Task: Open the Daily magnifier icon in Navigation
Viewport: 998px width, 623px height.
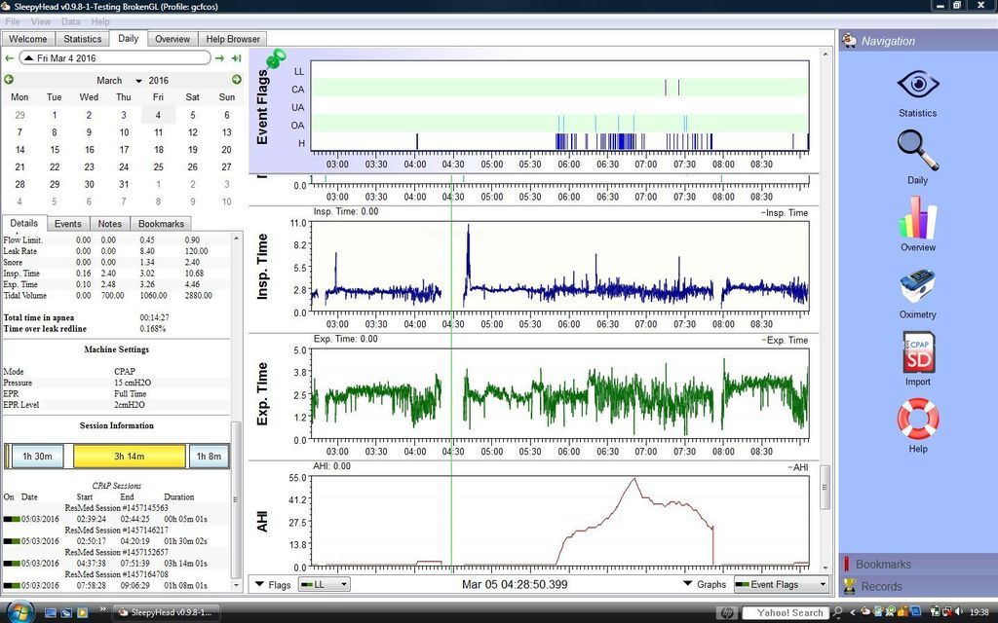Action: (917, 151)
